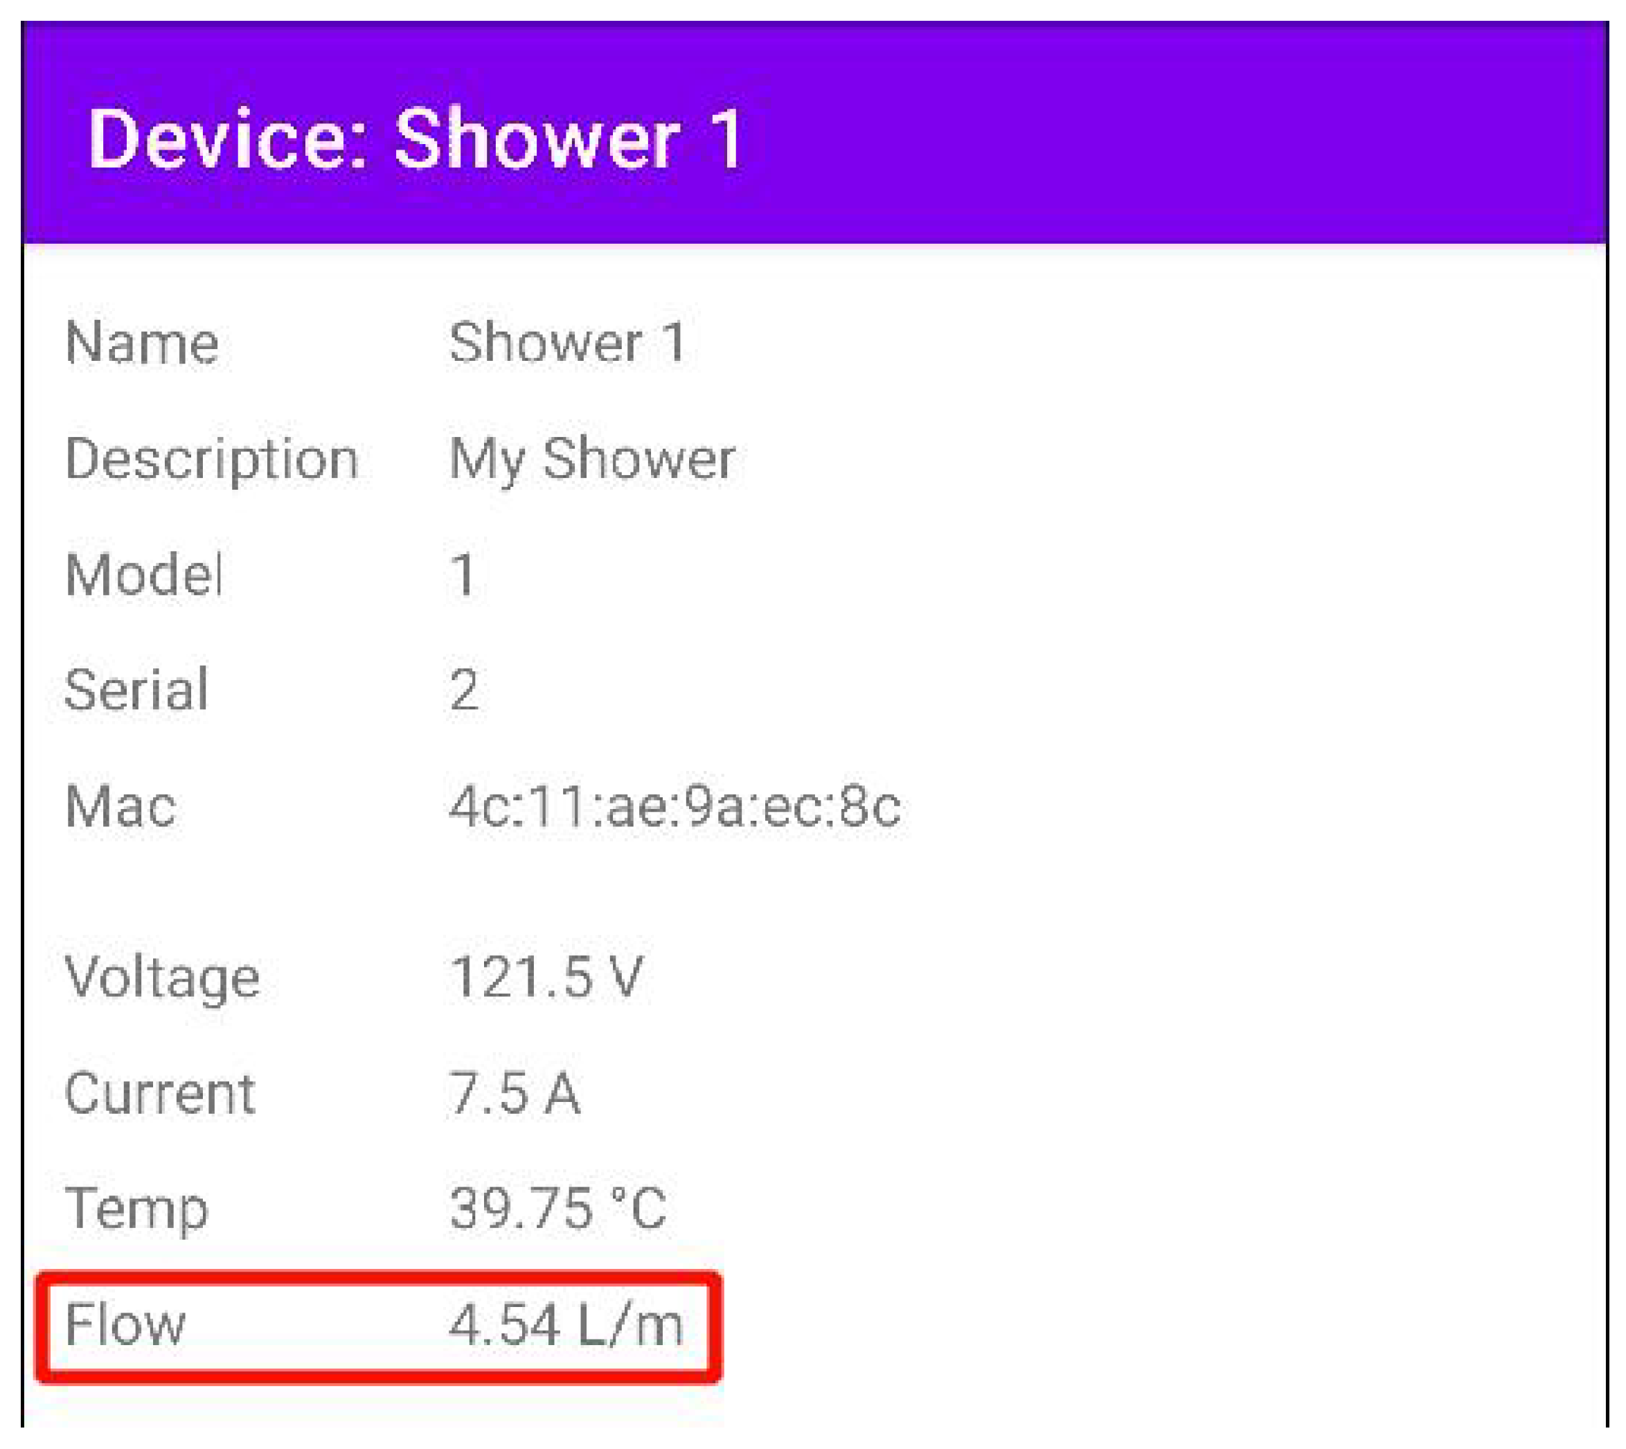Click the MAC address 4c:11:ae:9a:ec:8c
This screenshot has height=1449, width=1626.
[675, 806]
